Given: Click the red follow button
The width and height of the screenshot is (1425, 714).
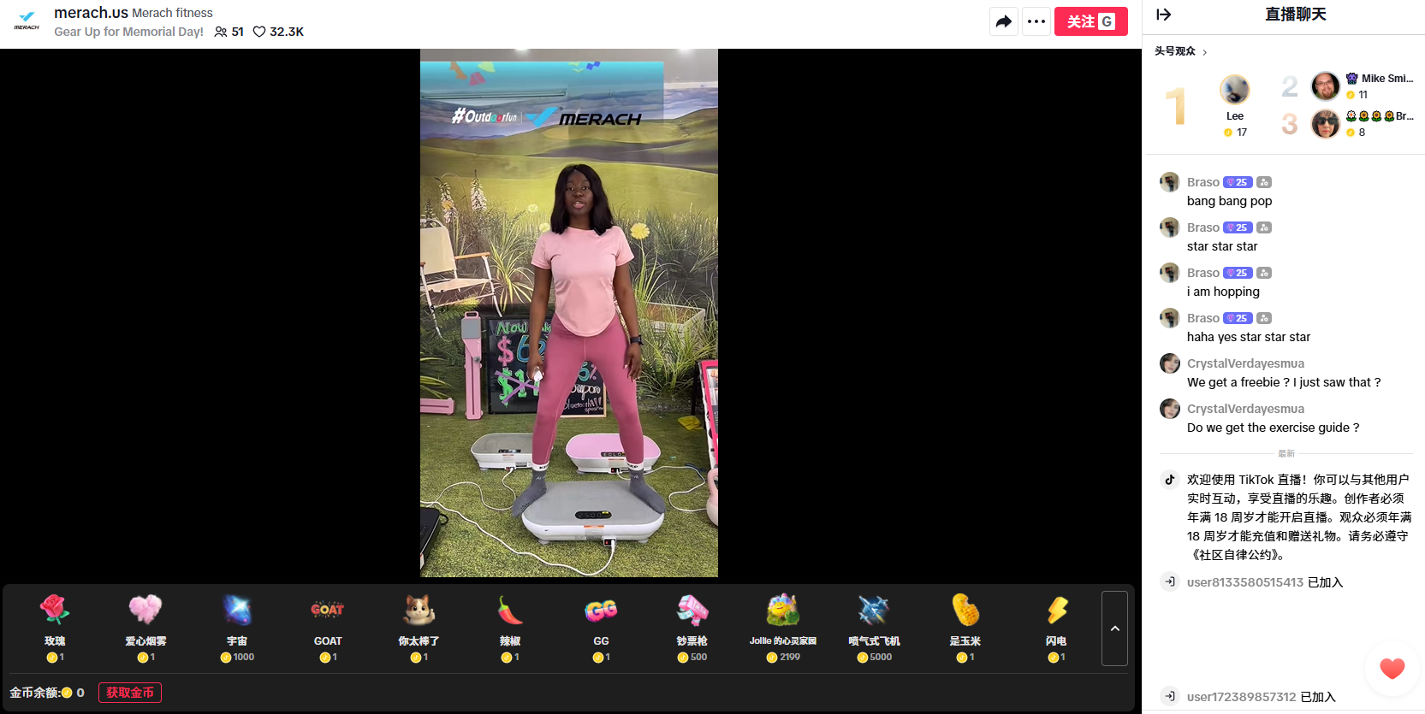Looking at the screenshot, I should (1090, 21).
